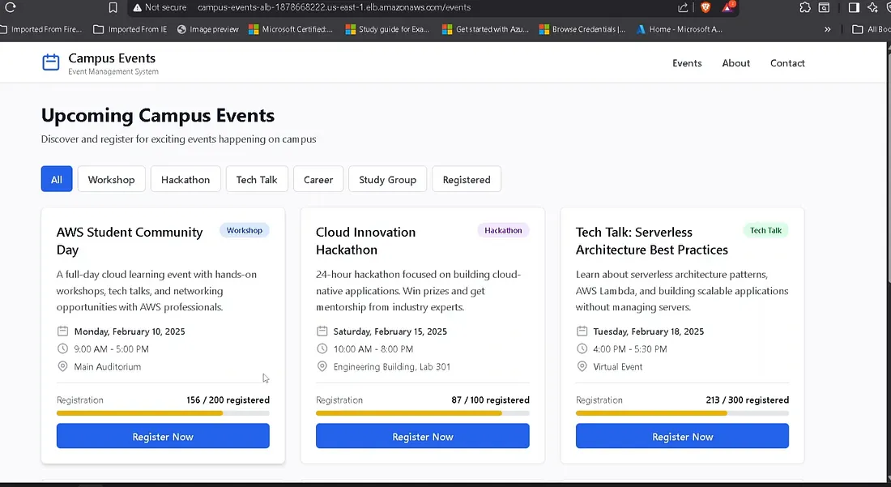The image size is (891, 487).
Task: Open the Image preview bookmark
Action: point(208,29)
